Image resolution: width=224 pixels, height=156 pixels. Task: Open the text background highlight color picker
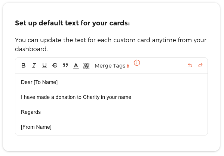tap(86, 66)
